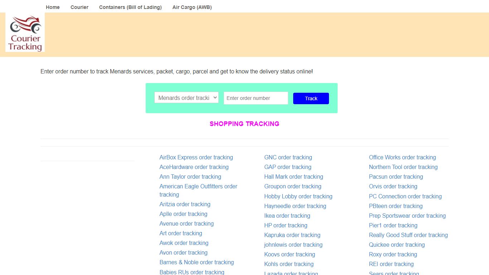The image size is (489, 275).
Task: Open Kohls order tracking link
Action: pos(289,264)
